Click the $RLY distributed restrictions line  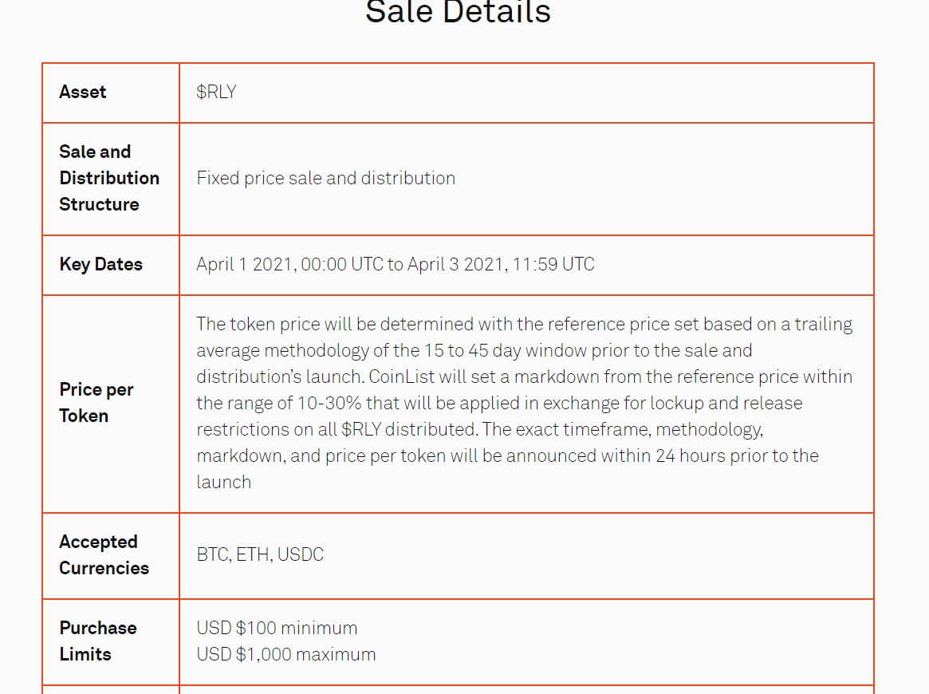click(480, 429)
